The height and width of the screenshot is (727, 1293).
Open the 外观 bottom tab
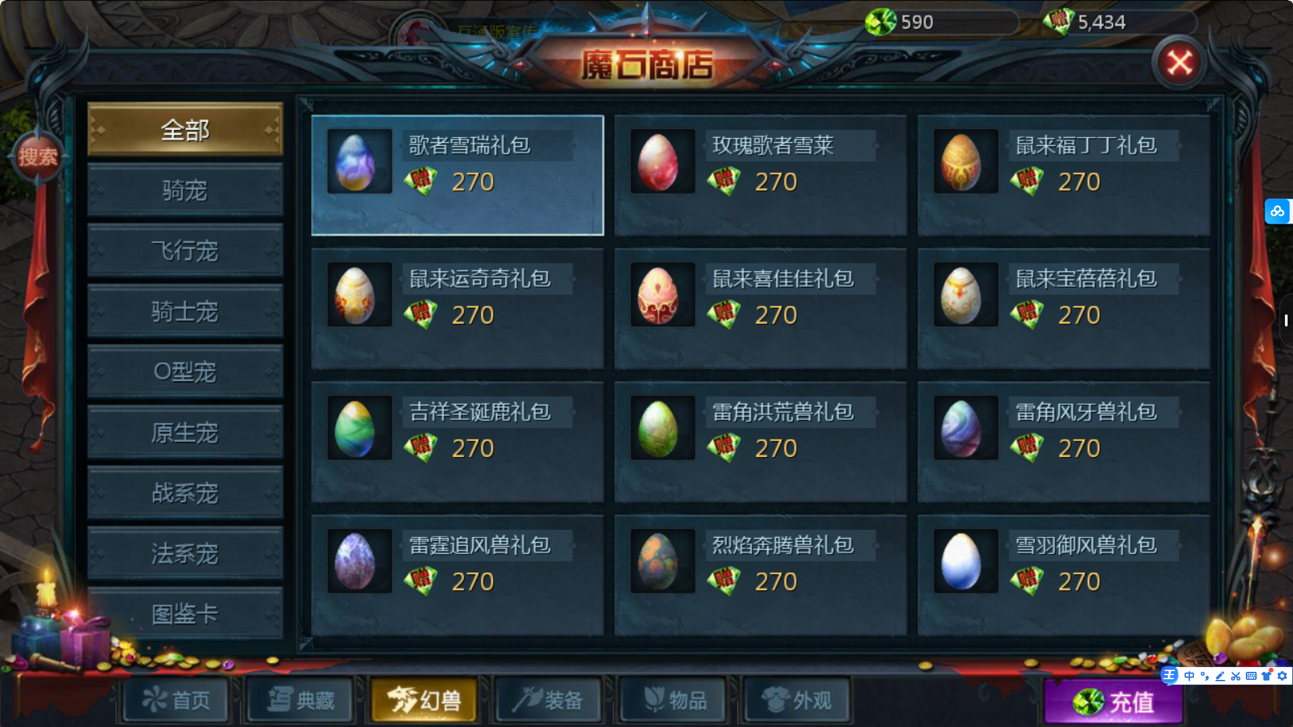tap(797, 701)
